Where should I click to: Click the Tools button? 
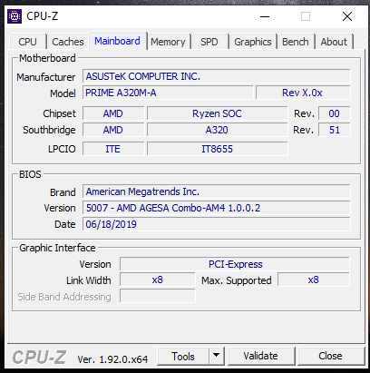tap(183, 356)
